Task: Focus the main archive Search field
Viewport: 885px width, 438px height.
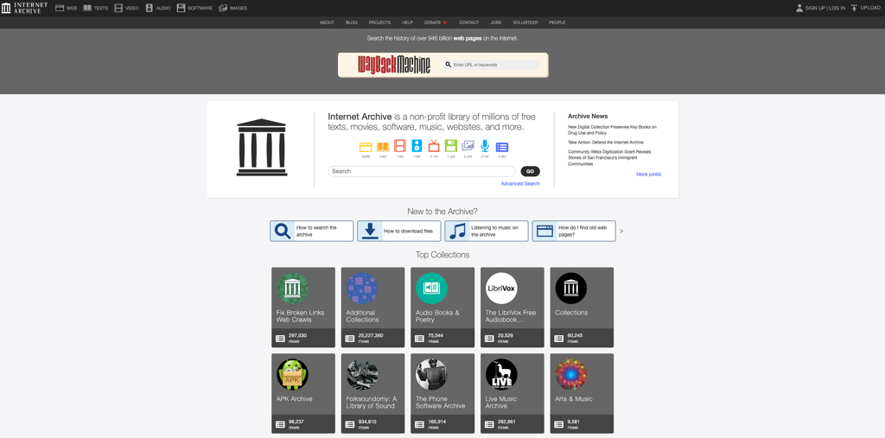Action: [422, 171]
